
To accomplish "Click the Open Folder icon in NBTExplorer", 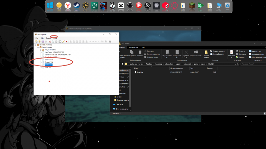I will click(x=39, y=42).
